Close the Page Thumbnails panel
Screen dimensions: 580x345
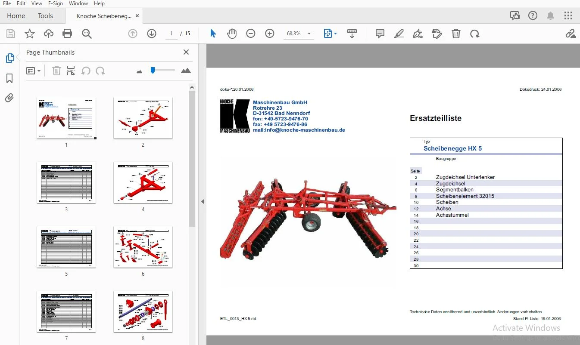click(x=186, y=52)
